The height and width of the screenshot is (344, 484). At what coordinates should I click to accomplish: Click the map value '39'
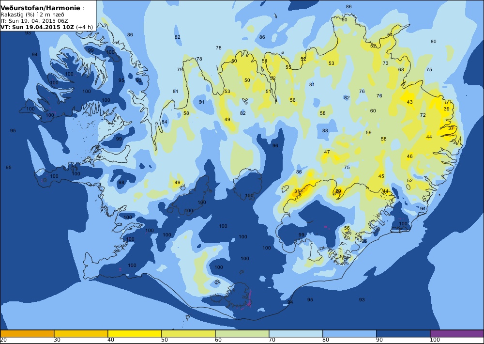tap(447, 109)
